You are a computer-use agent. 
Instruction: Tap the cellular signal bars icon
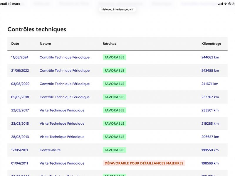(x=221, y=4)
